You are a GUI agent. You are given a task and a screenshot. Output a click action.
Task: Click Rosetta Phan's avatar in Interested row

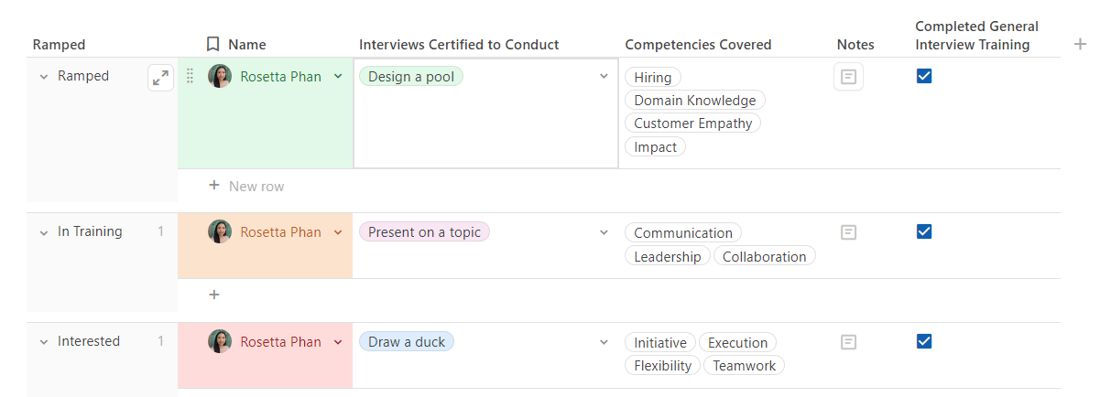(220, 341)
